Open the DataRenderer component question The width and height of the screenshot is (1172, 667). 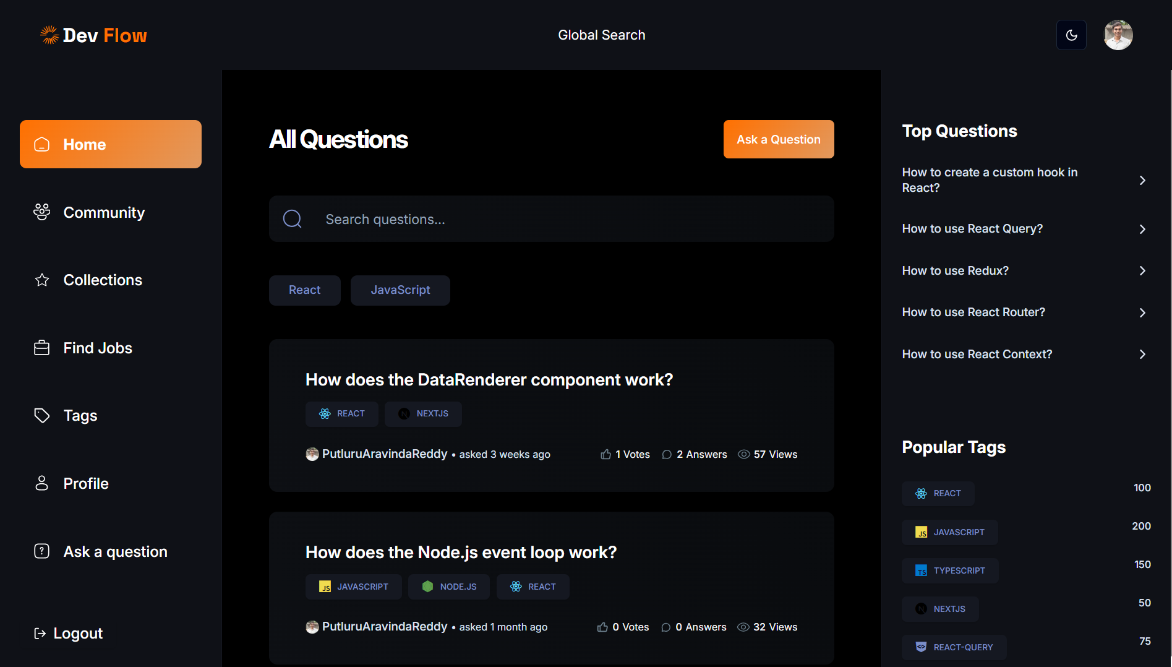(489, 380)
